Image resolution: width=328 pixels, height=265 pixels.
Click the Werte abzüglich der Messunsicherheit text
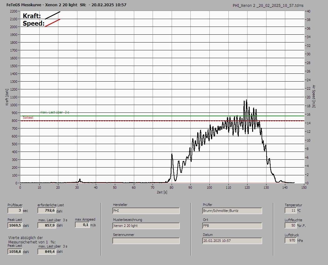coord(32,240)
